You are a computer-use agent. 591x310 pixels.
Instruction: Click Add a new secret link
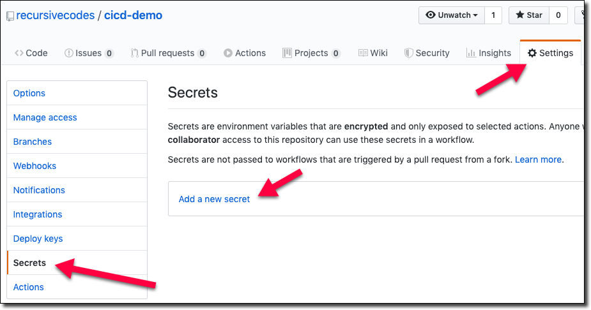coord(214,199)
